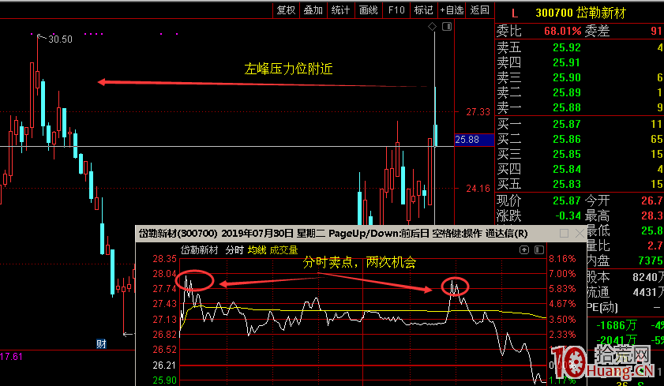Viewport: 664px width, 386px height.
Task: Add stock with +自选 button
Action: 452,10
